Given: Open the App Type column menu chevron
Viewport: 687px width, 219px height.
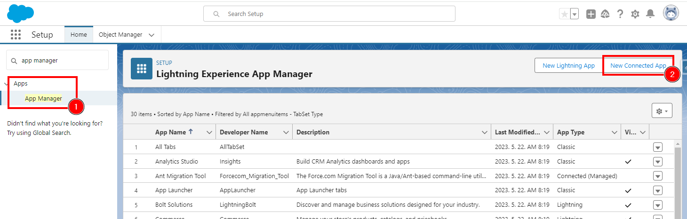Looking at the screenshot, I should [615, 133].
